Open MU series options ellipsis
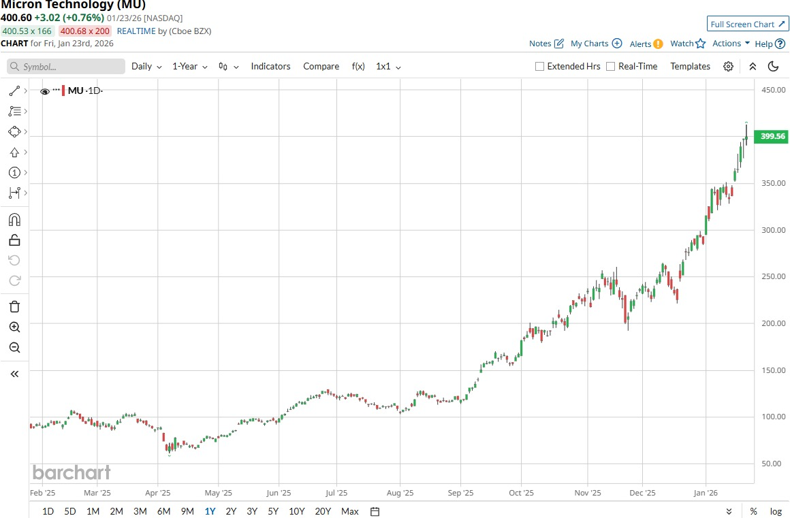 coord(56,90)
